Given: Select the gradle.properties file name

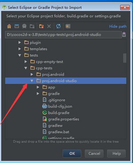Looking at the screenshot, I should coord(64,119).
